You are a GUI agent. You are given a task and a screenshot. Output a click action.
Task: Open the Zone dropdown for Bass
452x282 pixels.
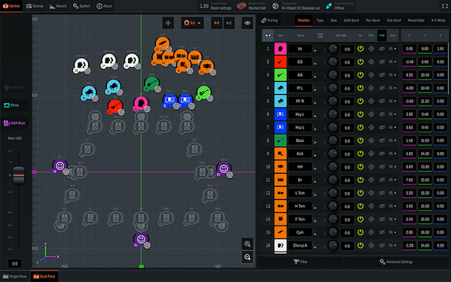[392, 141]
